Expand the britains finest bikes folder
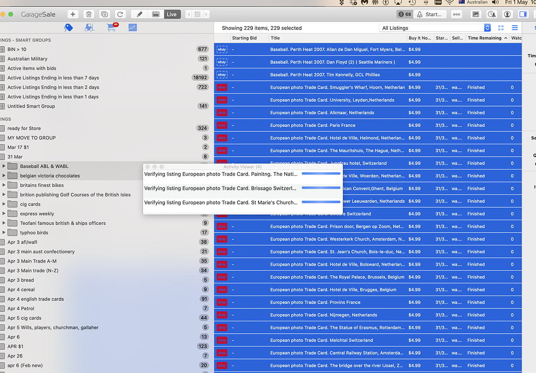The image size is (536, 373). pyautogui.click(x=4, y=185)
